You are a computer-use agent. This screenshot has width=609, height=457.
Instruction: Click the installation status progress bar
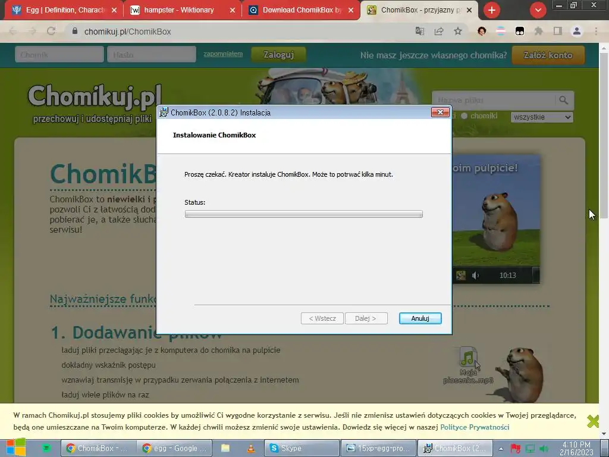pyautogui.click(x=303, y=214)
